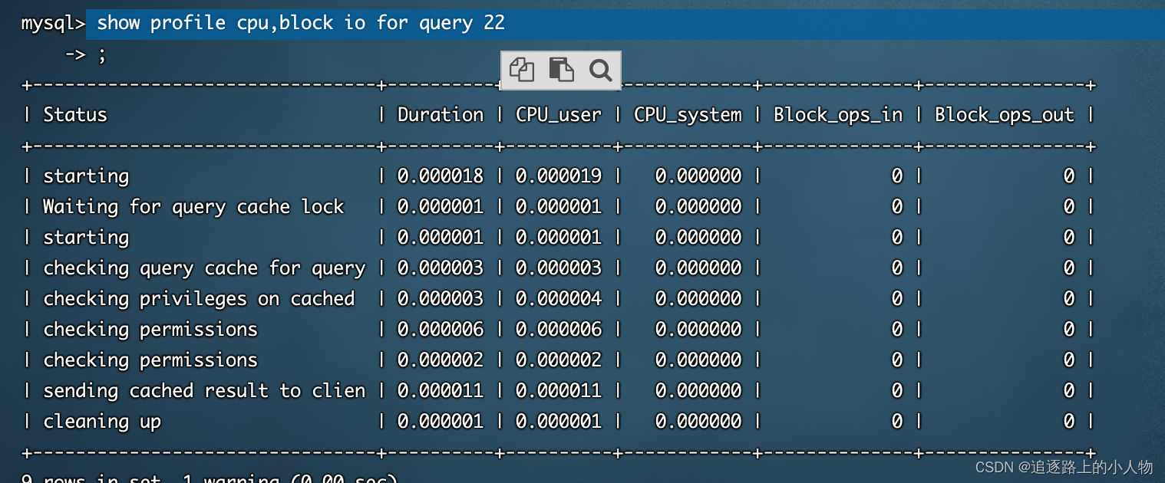Click CPU_user 0.000011 in 'sending cached result' row

[559, 390]
